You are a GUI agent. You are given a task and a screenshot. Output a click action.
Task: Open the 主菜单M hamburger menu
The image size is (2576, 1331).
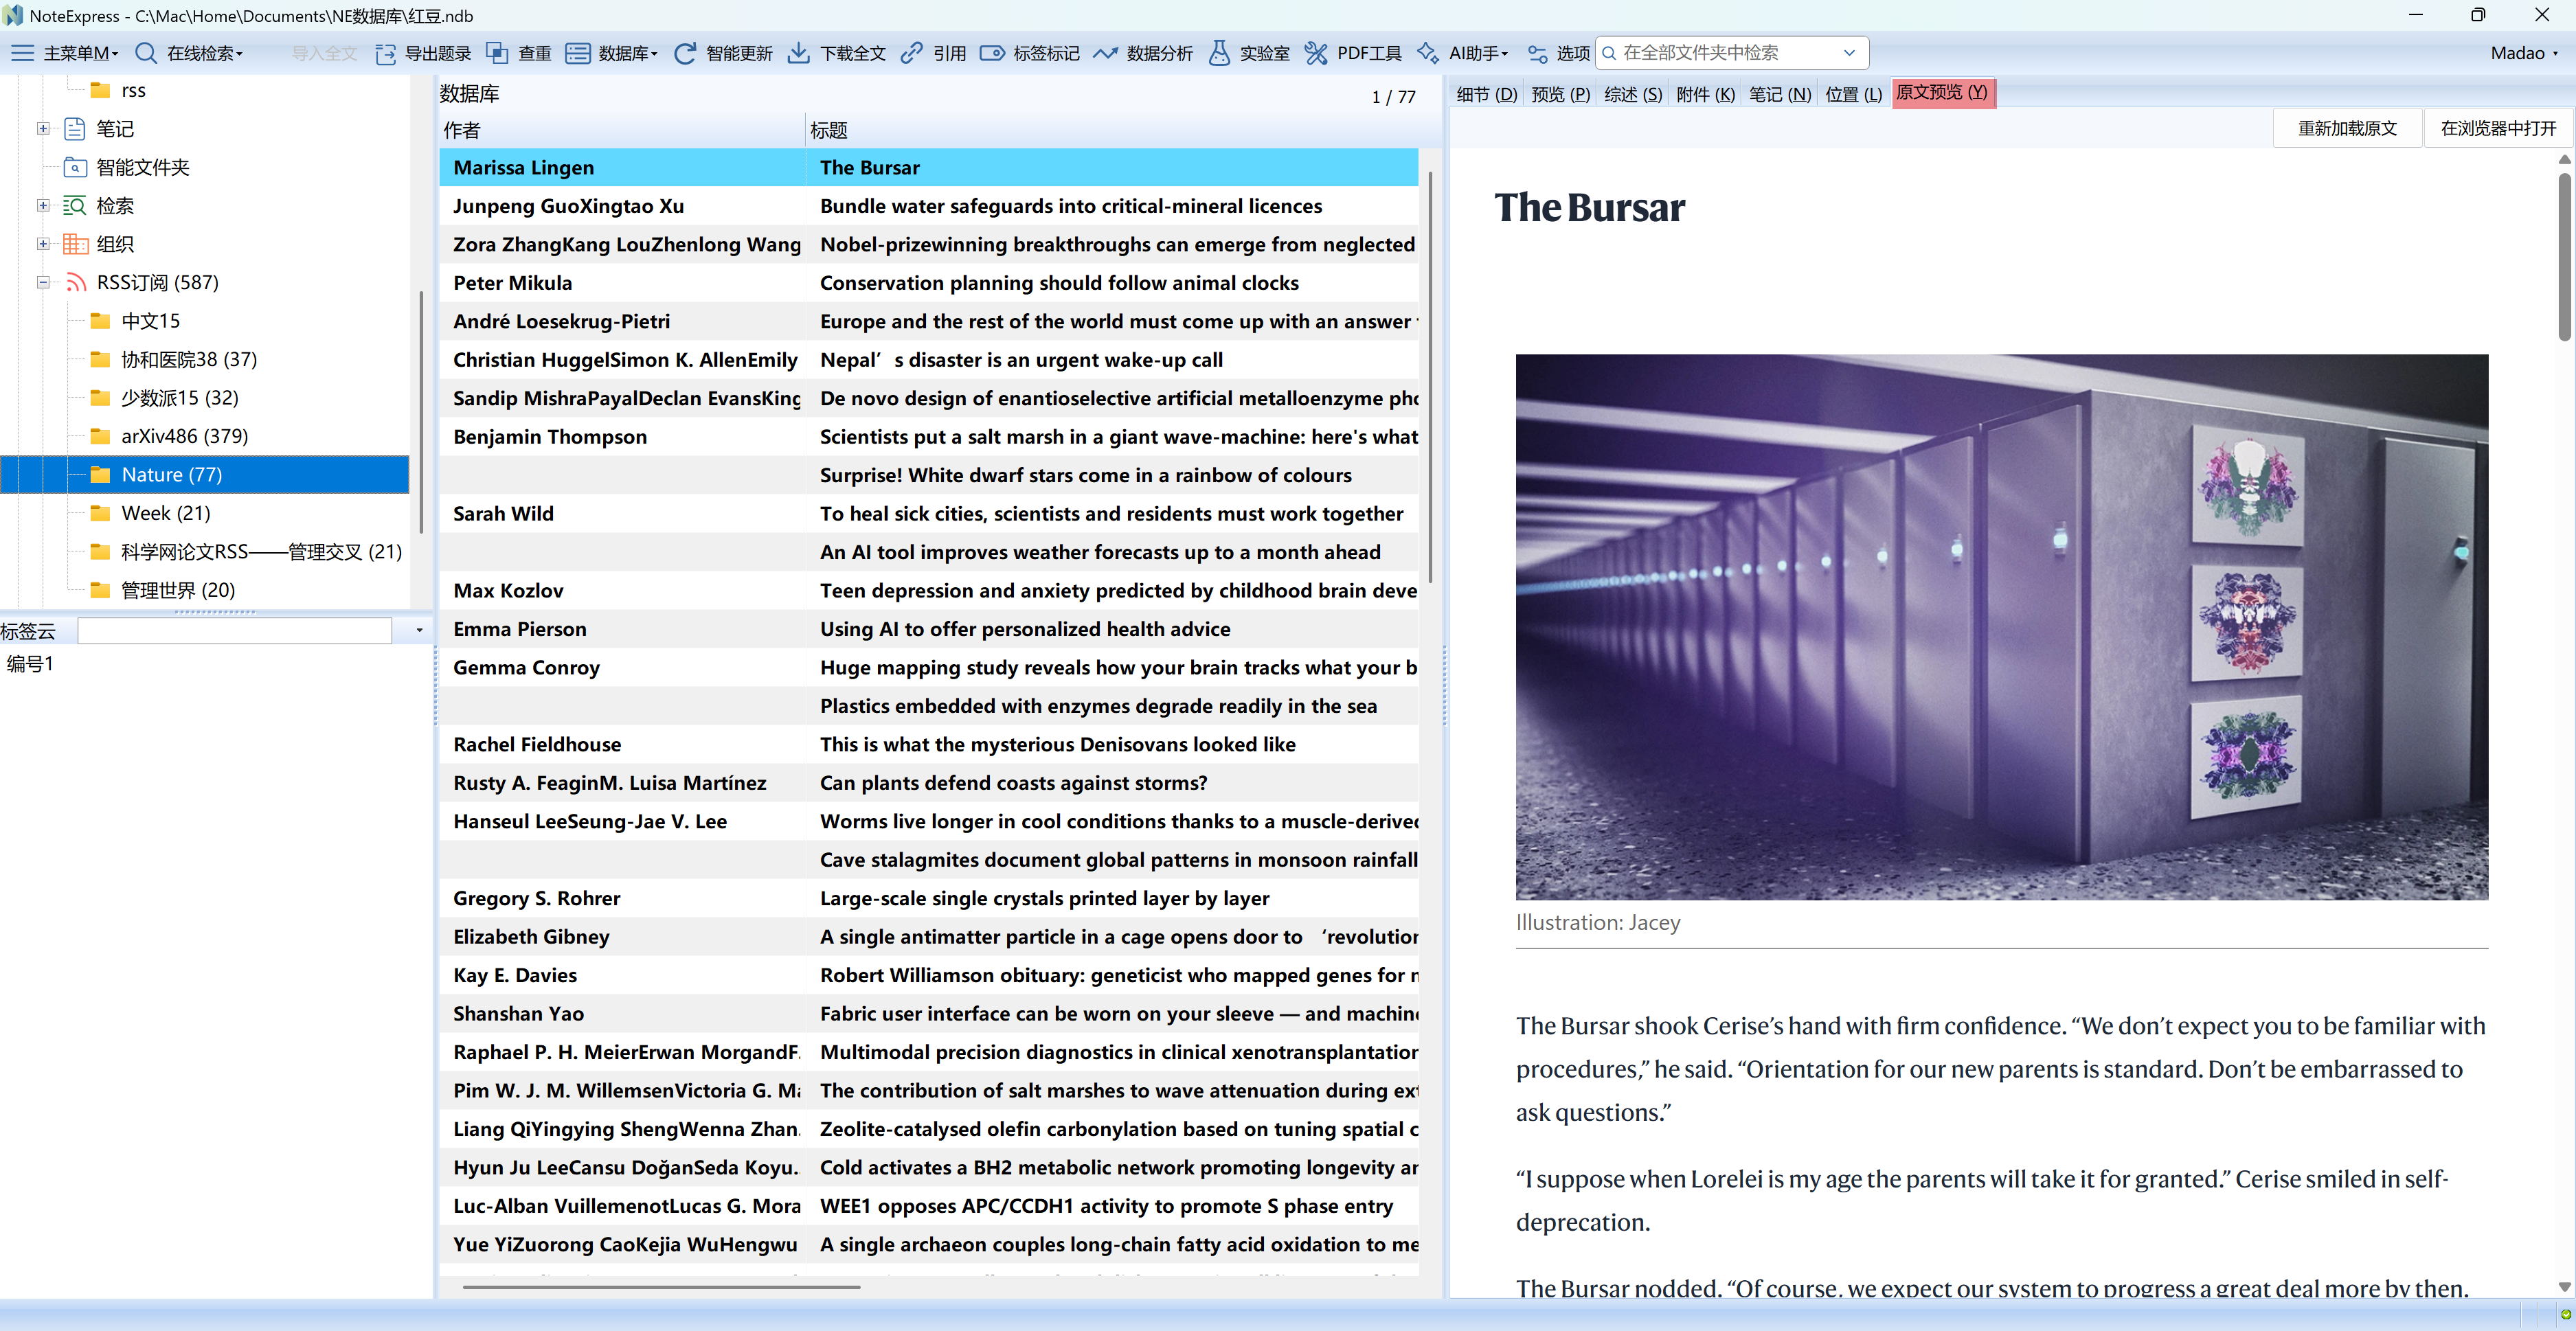[64, 53]
